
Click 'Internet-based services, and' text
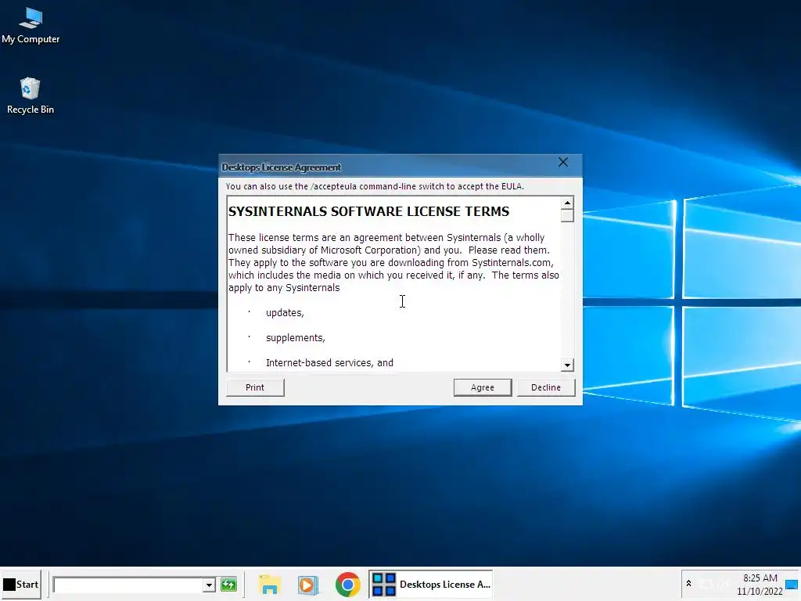(329, 363)
